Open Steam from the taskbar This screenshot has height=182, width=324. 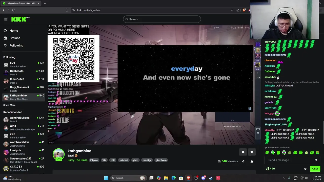(x=211, y=178)
